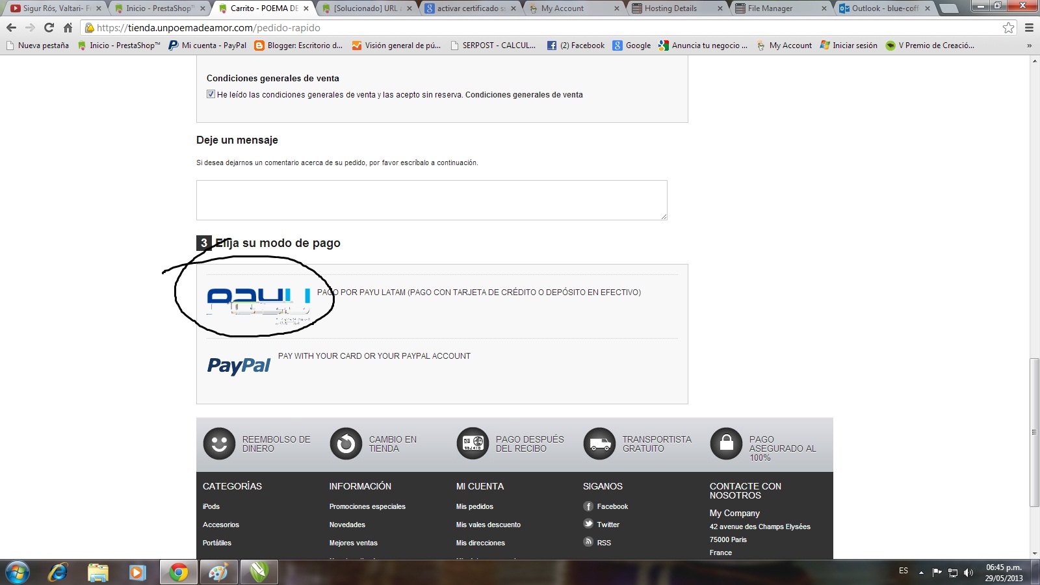Viewport: 1040px width, 585px height.
Task: Open Windows Explorer from the taskbar
Action: coord(97,572)
